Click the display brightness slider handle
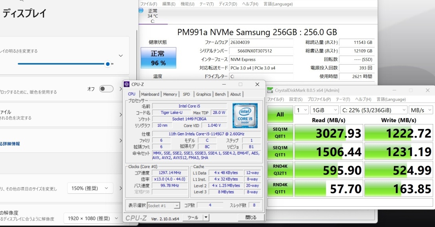The height and width of the screenshot is (227, 435). click(107, 64)
